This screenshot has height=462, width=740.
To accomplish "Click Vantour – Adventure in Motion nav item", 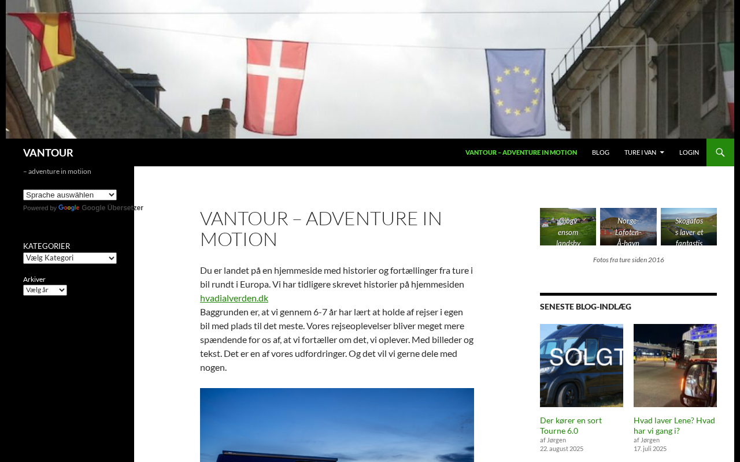I will pyautogui.click(x=521, y=152).
